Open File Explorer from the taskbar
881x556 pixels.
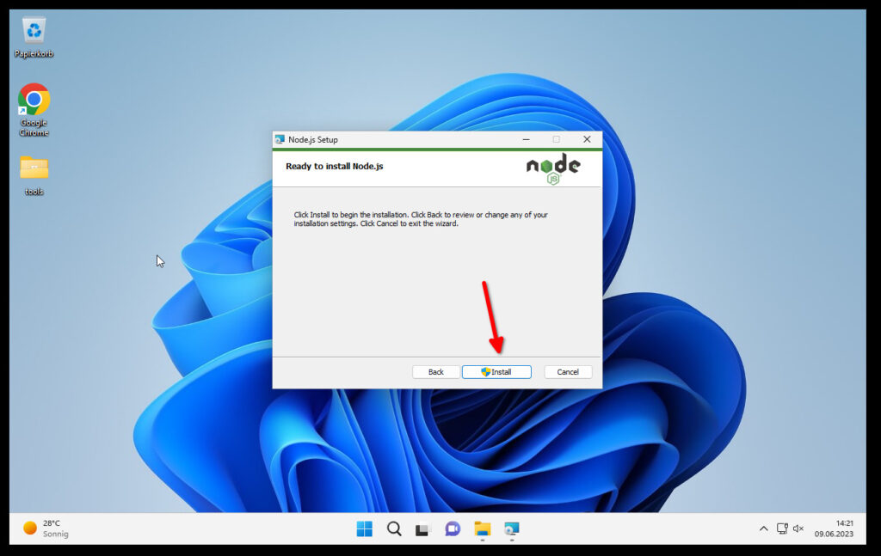point(482,529)
